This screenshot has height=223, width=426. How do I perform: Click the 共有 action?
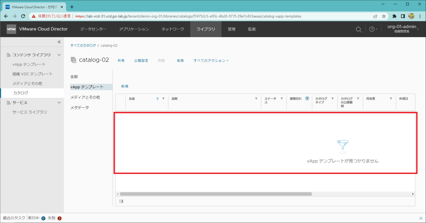tap(121, 61)
